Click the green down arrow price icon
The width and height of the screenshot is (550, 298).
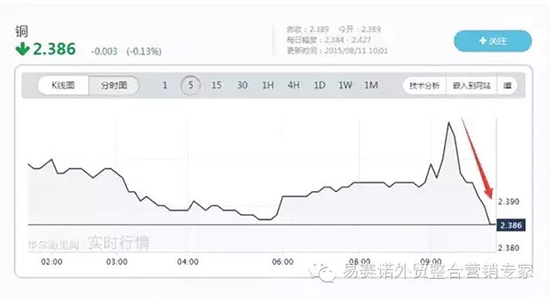click(x=22, y=49)
